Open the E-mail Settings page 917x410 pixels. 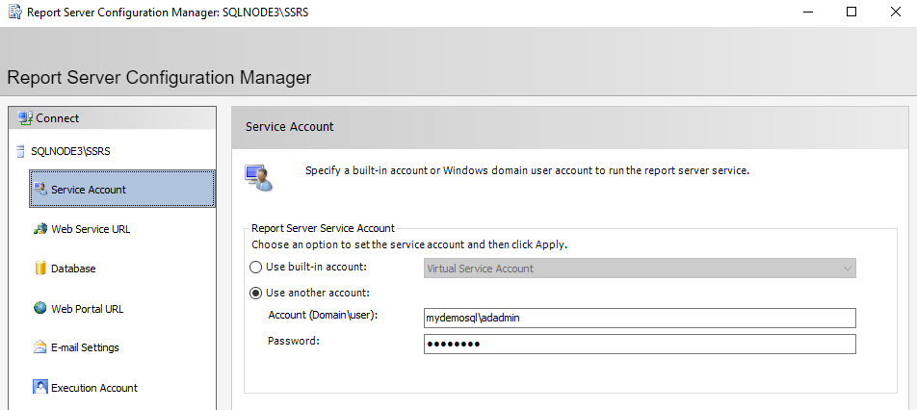pos(85,347)
